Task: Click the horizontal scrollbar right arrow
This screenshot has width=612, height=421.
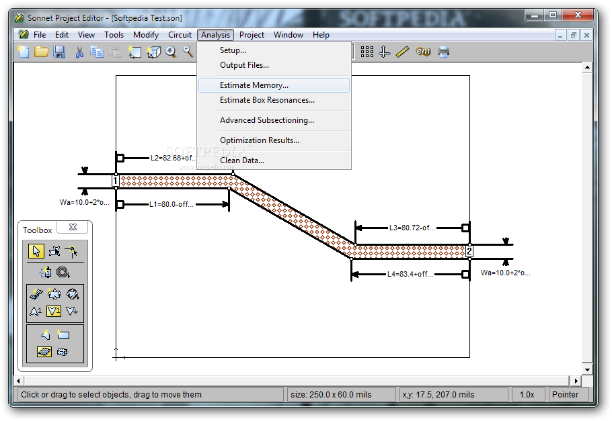Action: [x=576, y=381]
